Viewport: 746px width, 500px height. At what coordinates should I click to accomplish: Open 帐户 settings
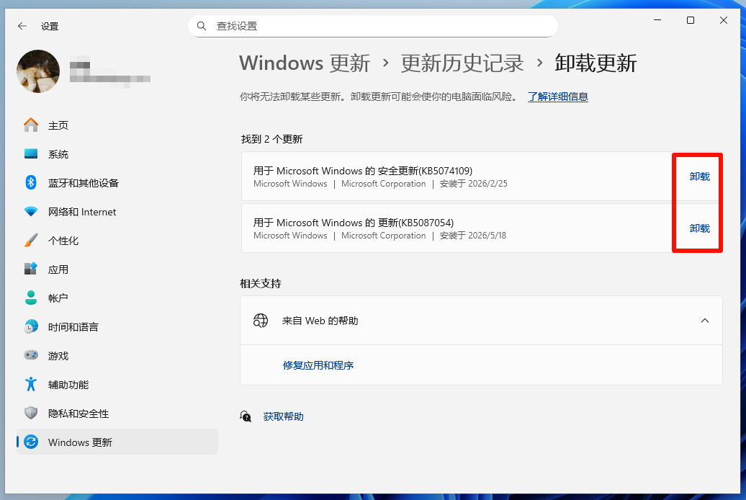coord(117,298)
